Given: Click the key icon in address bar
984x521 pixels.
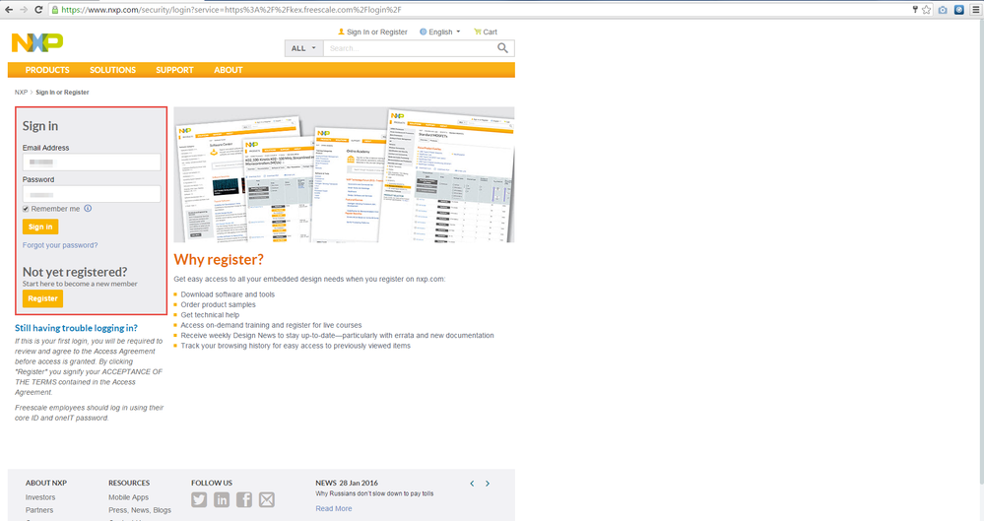Looking at the screenshot, I should 915,10.
